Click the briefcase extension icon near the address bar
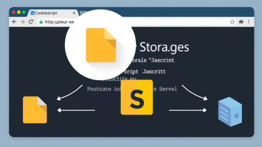Viewport: 262px width, 147px height. pos(241,22)
